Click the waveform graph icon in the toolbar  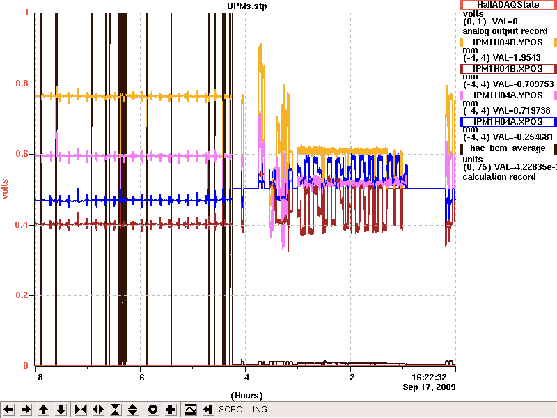[x=191, y=410]
